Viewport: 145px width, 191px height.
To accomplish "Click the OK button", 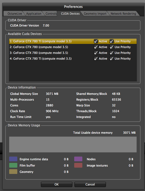I will click(57, 184).
